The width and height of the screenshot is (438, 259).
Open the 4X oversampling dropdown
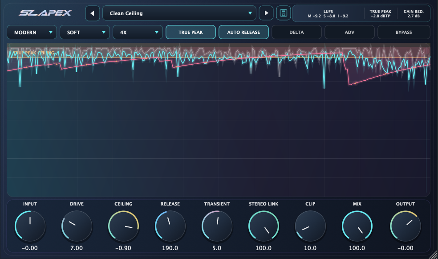coord(138,33)
